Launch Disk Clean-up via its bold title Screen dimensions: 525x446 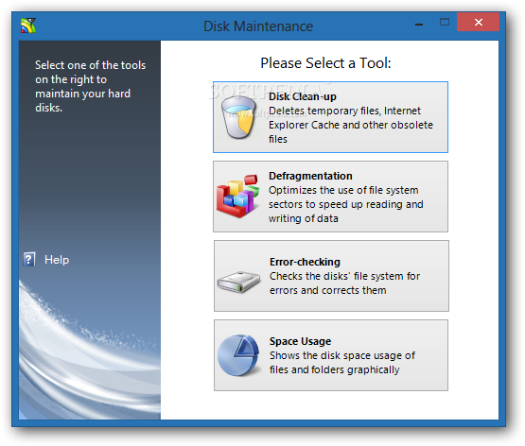(303, 96)
